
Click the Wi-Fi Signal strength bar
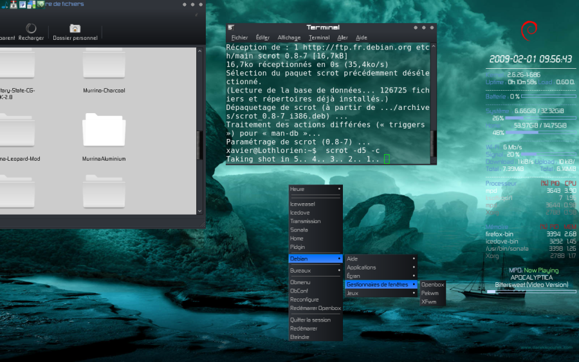click(x=549, y=154)
